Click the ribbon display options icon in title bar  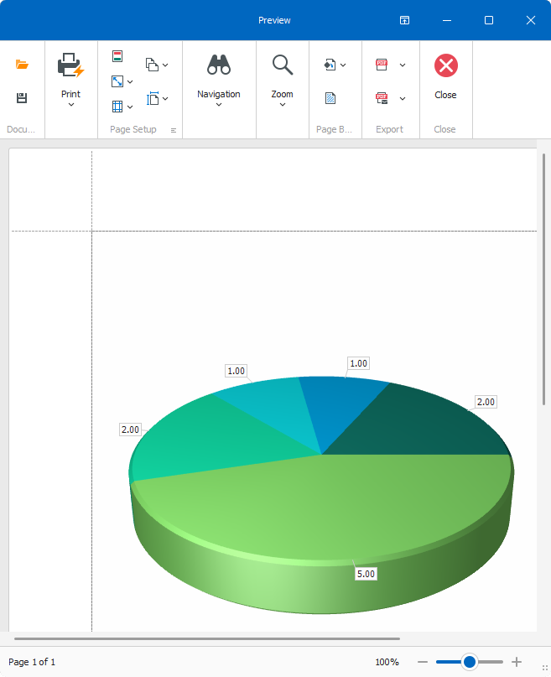point(404,20)
